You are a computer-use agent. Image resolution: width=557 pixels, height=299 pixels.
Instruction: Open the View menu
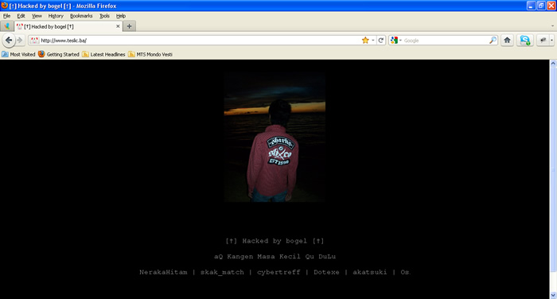tap(37, 16)
